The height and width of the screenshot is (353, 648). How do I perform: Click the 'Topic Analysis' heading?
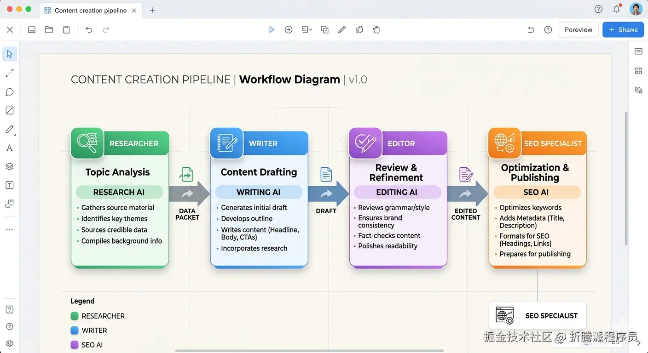pyautogui.click(x=118, y=172)
